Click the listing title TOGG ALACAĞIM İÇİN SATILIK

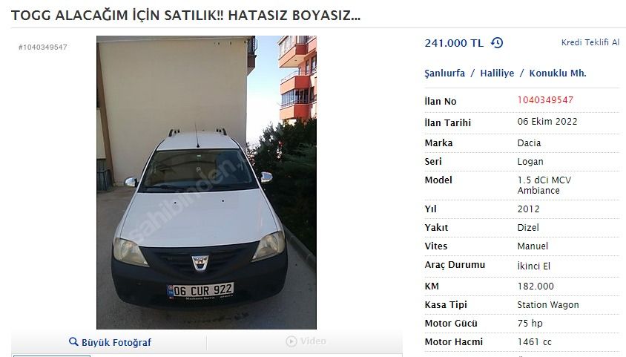point(185,15)
